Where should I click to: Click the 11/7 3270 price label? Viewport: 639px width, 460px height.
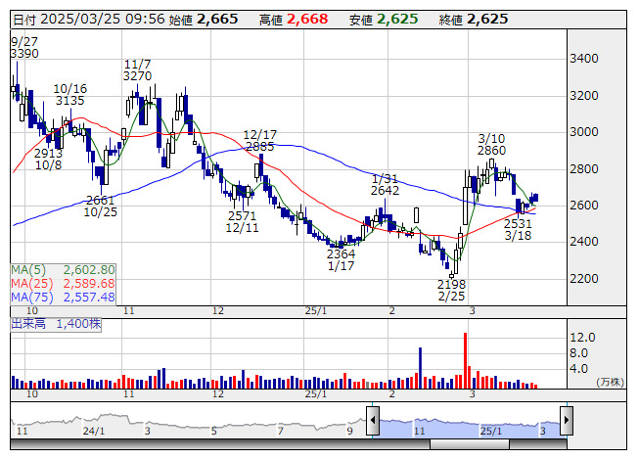137,70
